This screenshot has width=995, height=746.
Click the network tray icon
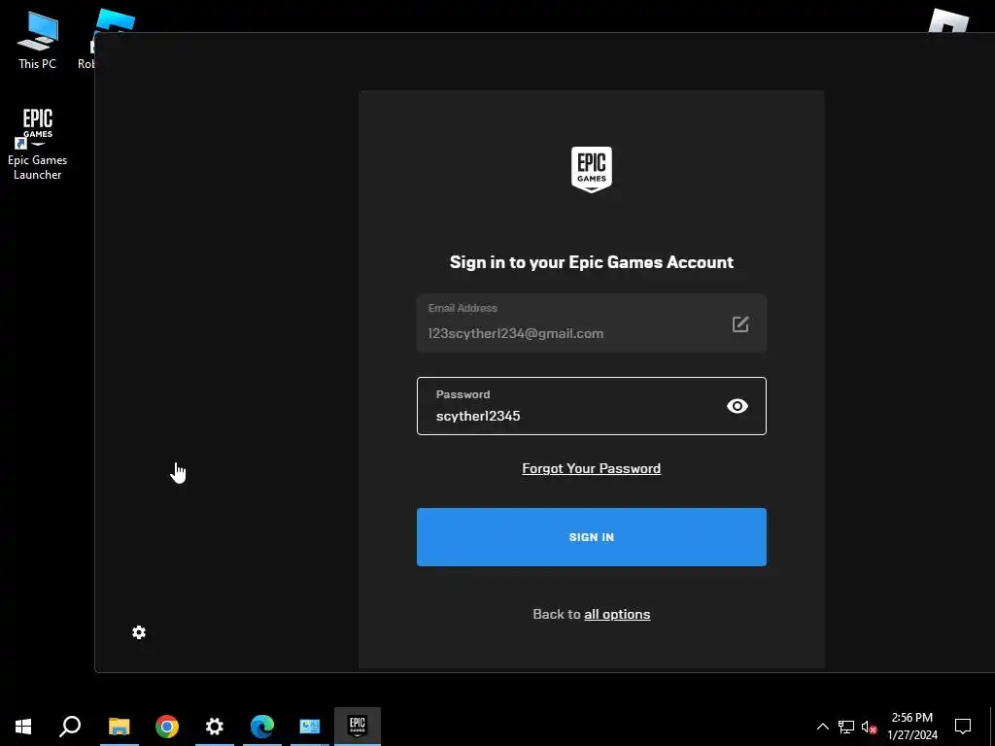pos(846,727)
